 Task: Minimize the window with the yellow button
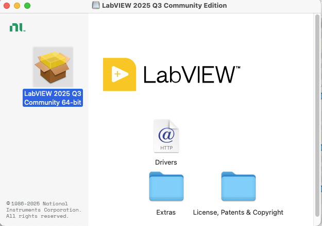click(x=17, y=6)
